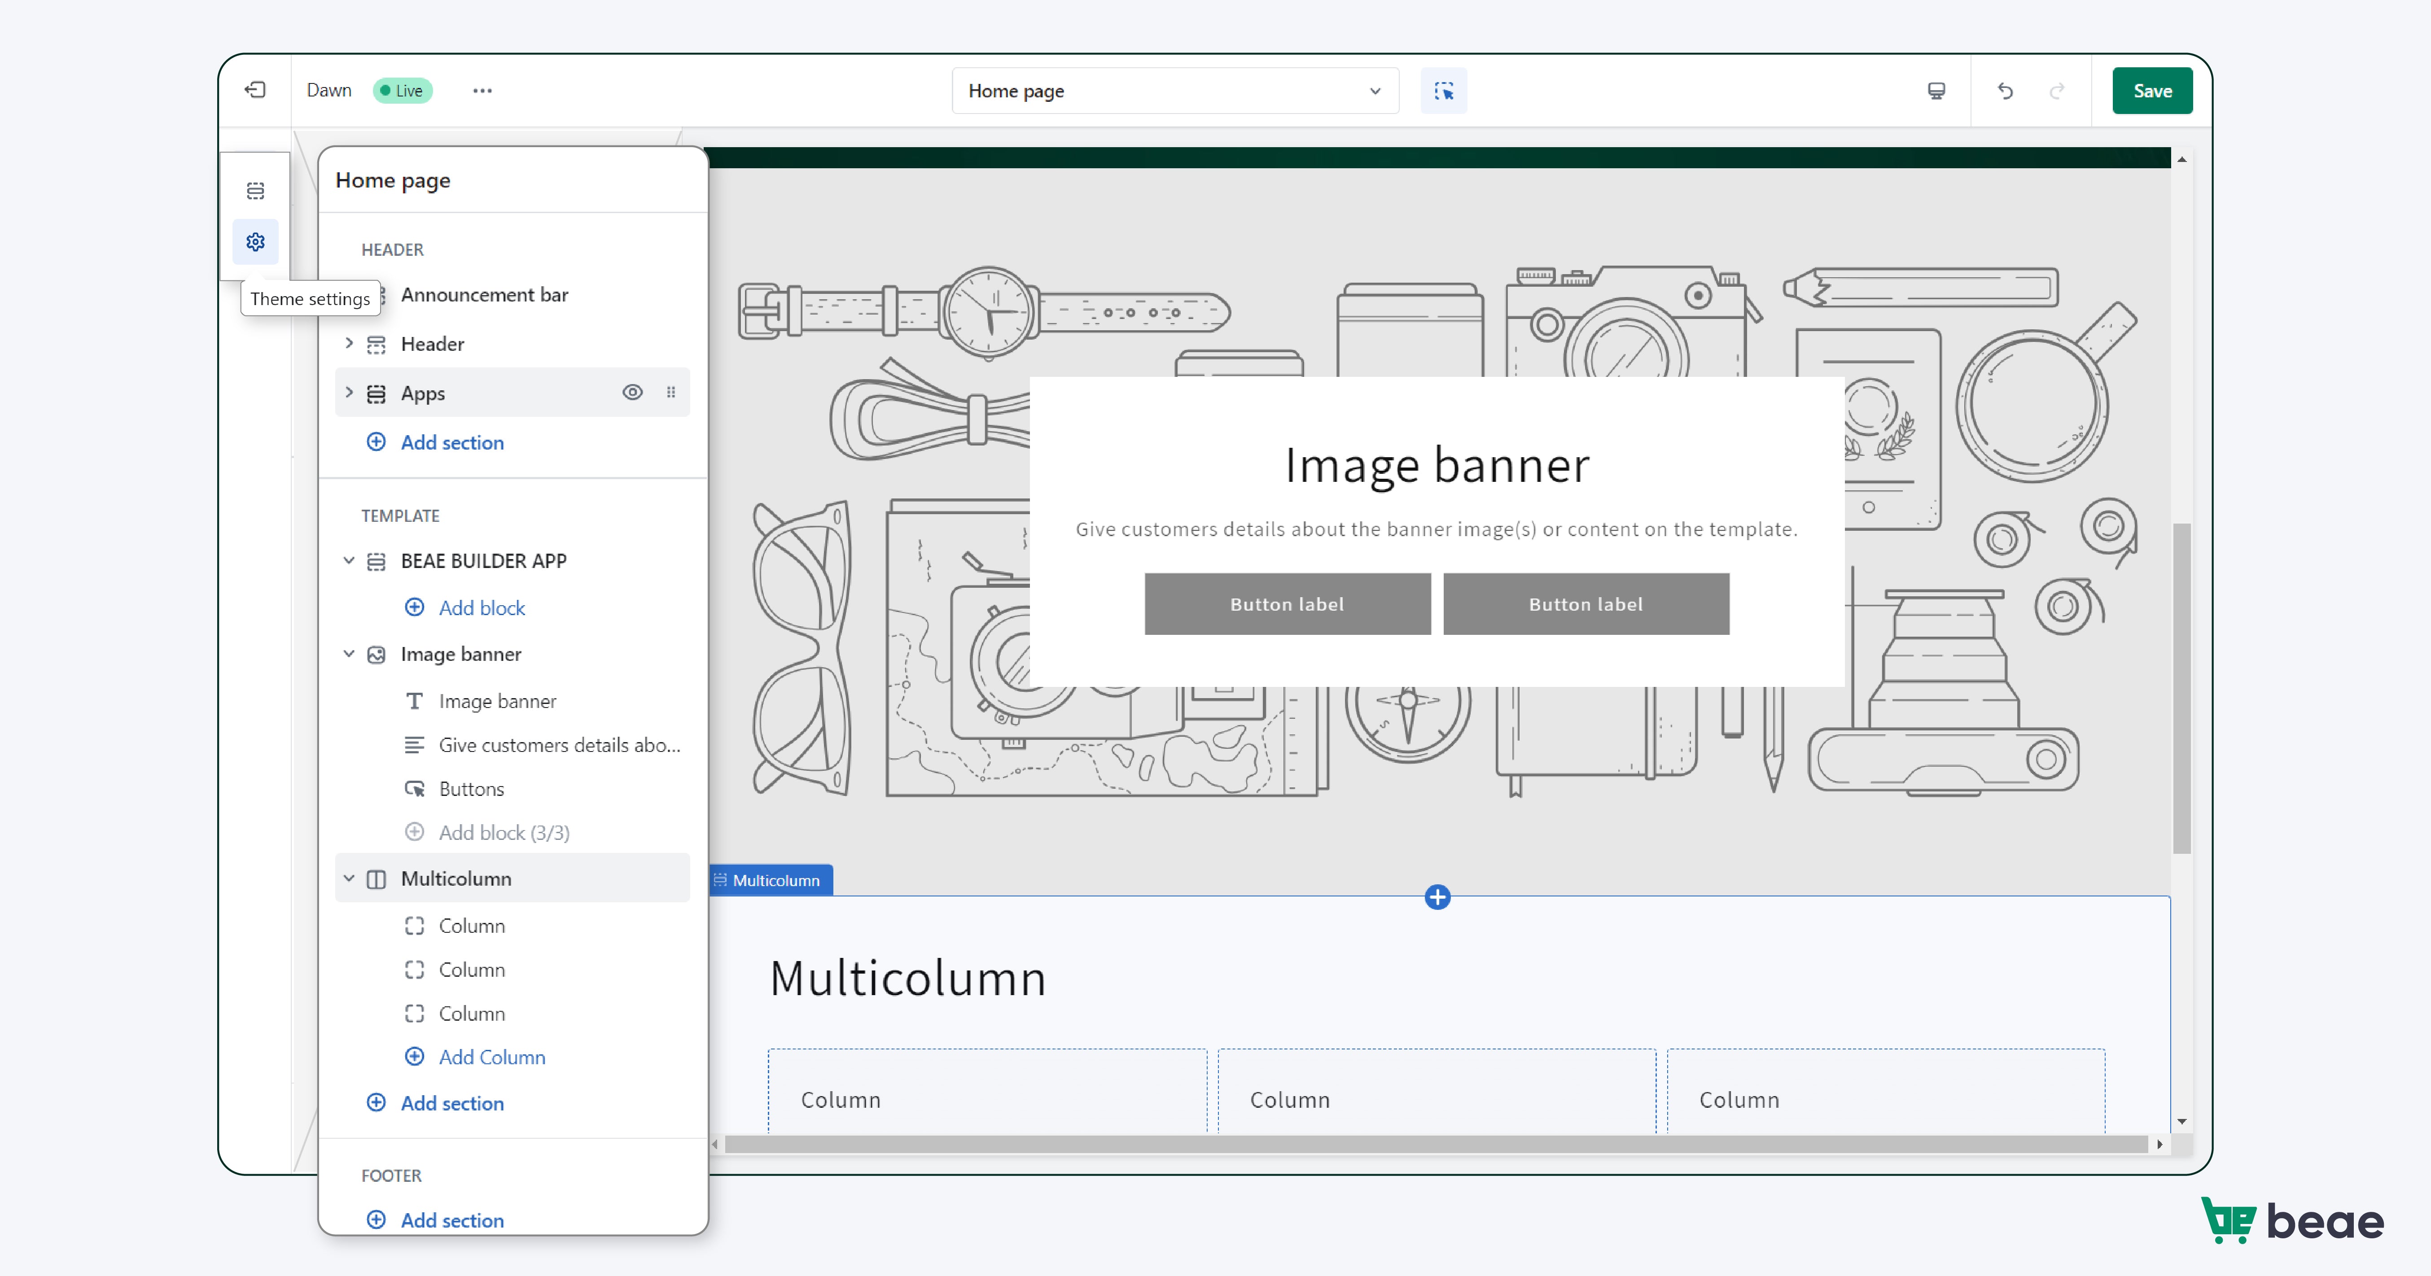Click the green Save button
The width and height of the screenshot is (2431, 1276).
pos(2152,91)
